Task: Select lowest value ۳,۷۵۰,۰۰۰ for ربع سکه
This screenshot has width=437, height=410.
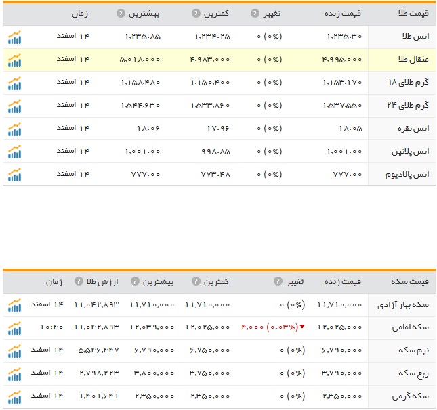Action: tap(210, 373)
